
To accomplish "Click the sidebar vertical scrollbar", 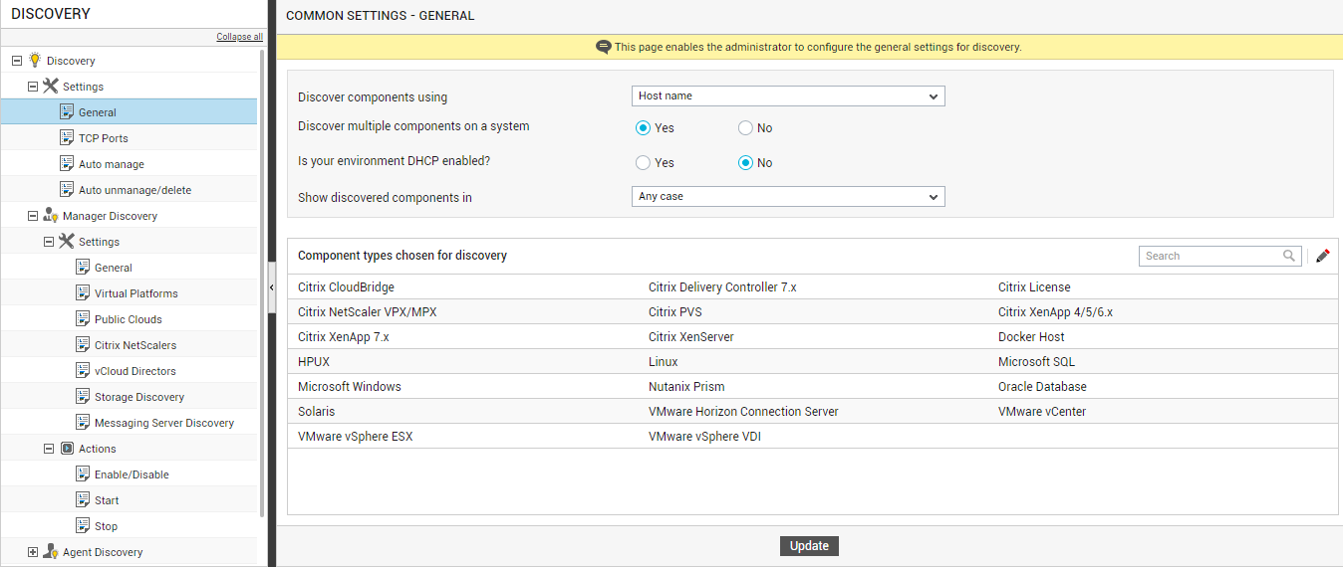I will pyautogui.click(x=262, y=283).
